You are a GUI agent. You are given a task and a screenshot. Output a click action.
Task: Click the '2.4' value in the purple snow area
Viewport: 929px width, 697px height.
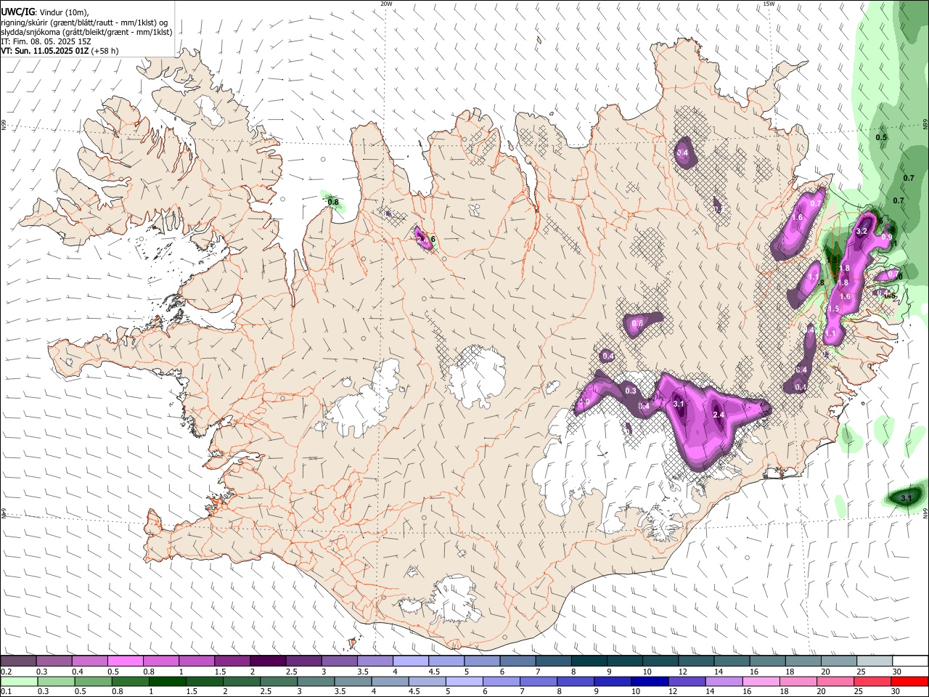click(719, 415)
